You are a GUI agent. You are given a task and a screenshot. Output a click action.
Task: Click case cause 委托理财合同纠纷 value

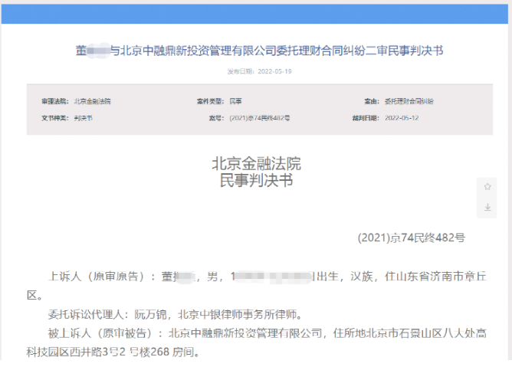pos(409,102)
